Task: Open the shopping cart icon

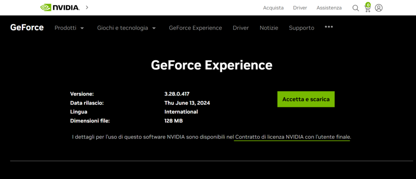Action: [x=367, y=7]
